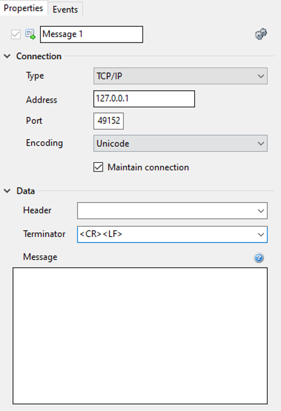Toggle the greyed checkbox beside Message 1
This screenshot has height=411, width=281.
[x=16, y=35]
